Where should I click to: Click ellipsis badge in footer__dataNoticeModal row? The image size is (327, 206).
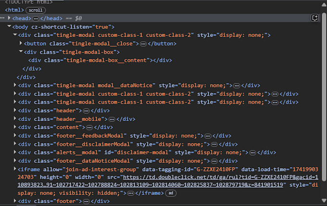pyautogui.click(x=214, y=161)
